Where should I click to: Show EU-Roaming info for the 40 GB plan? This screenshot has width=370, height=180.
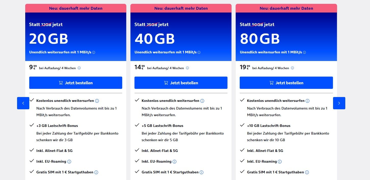175,162
